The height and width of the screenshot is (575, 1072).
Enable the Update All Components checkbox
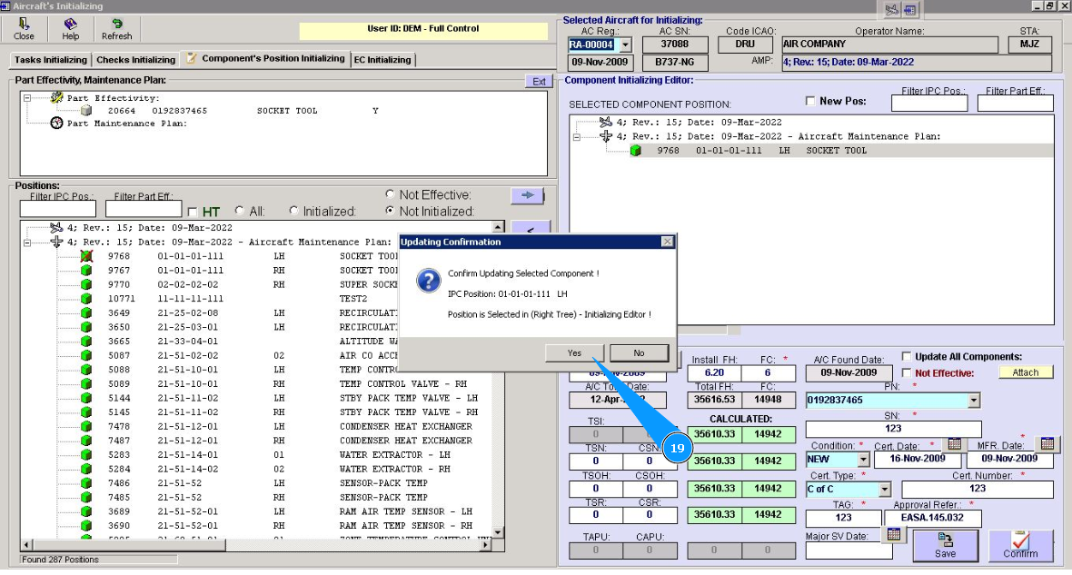click(907, 356)
